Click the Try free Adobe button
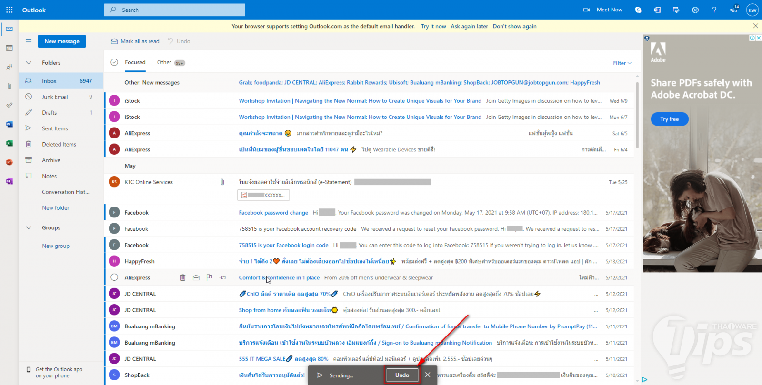 point(670,119)
